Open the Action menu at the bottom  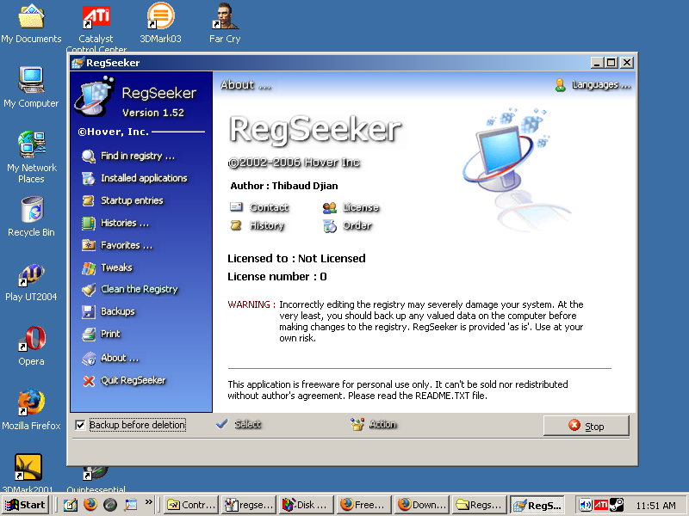click(x=374, y=424)
